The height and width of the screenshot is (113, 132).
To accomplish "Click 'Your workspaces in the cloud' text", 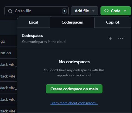I will coord(44,42).
